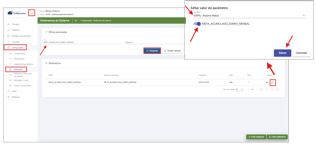Click the Criar parâmetro button
The image size is (316, 146).
(277, 137)
